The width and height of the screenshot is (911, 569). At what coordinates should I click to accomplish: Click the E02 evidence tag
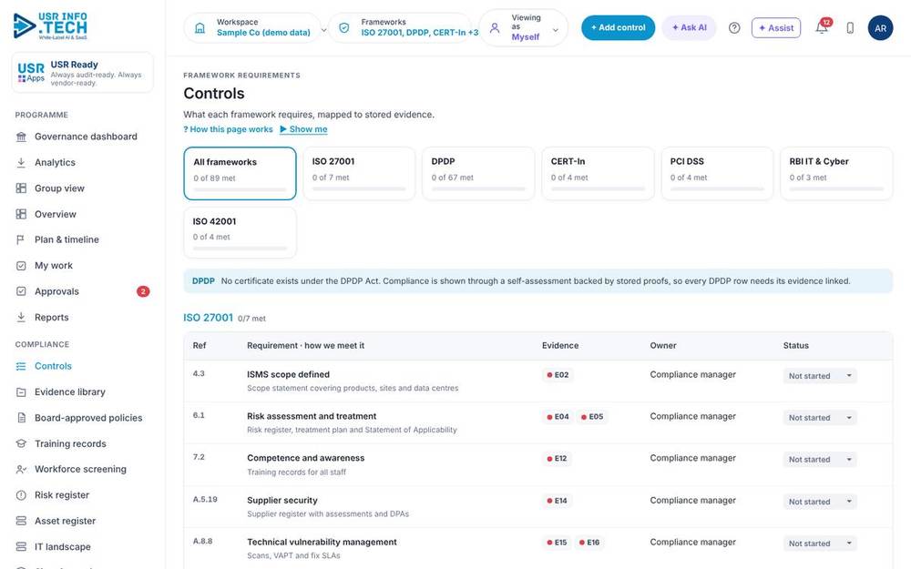[x=558, y=375]
